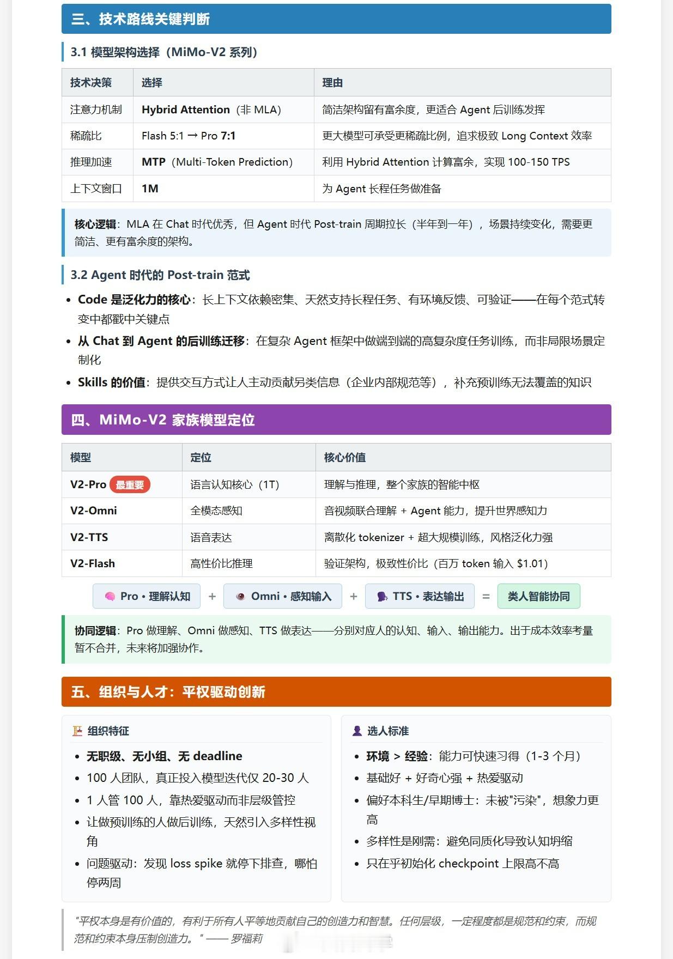The image size is (673, 959).
Task: Click the italic quote attributed to 罗福莉
Action: tap(335, 930)
